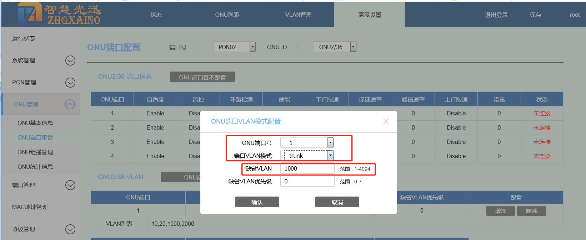Click the ZHGXAINO logo icon
This screenshot has height=240, width=586.
point(30,14)
